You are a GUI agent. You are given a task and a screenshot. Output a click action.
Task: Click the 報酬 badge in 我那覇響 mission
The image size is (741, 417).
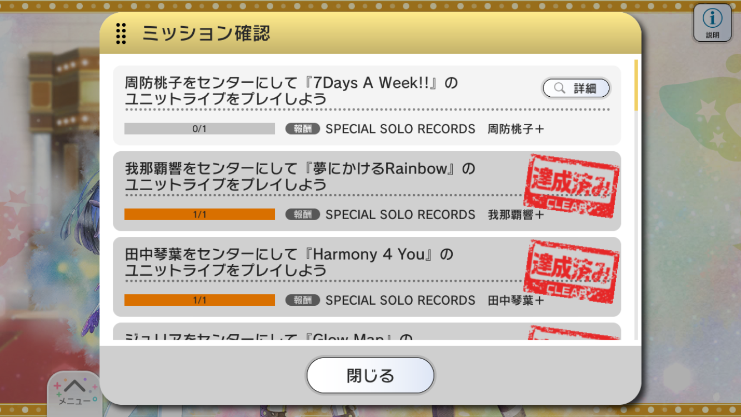303,214
